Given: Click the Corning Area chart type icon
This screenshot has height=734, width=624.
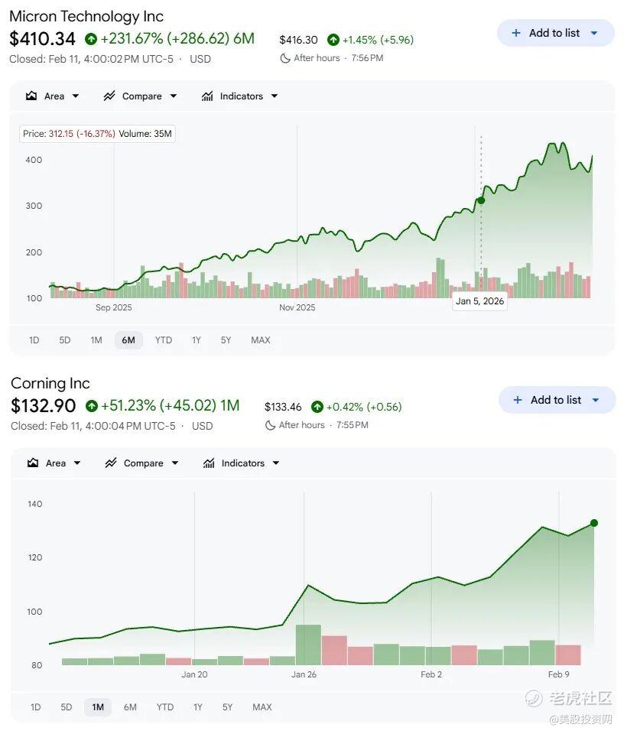Looking at the screenshot, I should pyautogui.click(x=33, y=463).
